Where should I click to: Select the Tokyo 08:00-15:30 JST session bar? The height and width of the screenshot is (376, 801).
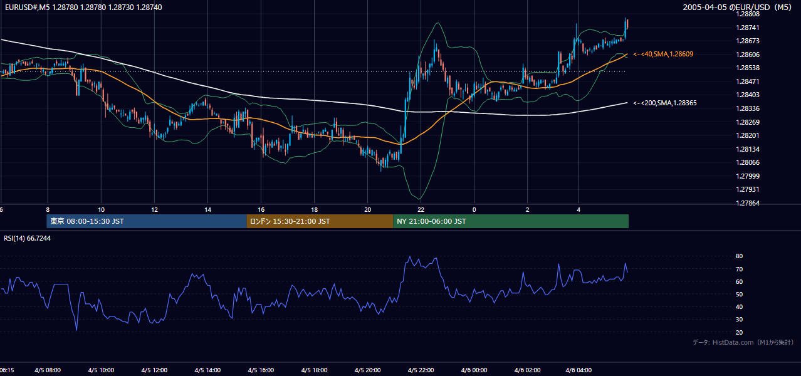pos(147,221)
